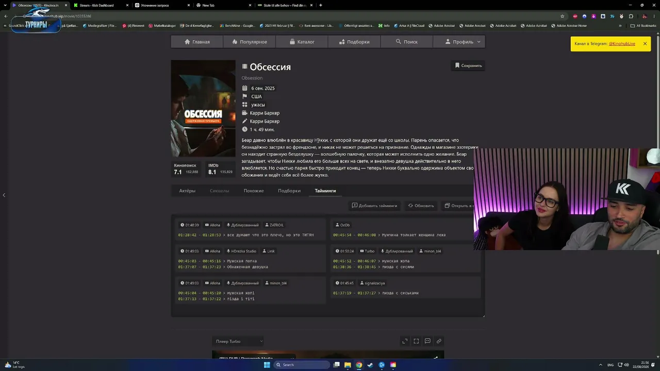The image size is (660, 371).
Task: Open Google Chrome from the taskbar
Action: [359, 365]
